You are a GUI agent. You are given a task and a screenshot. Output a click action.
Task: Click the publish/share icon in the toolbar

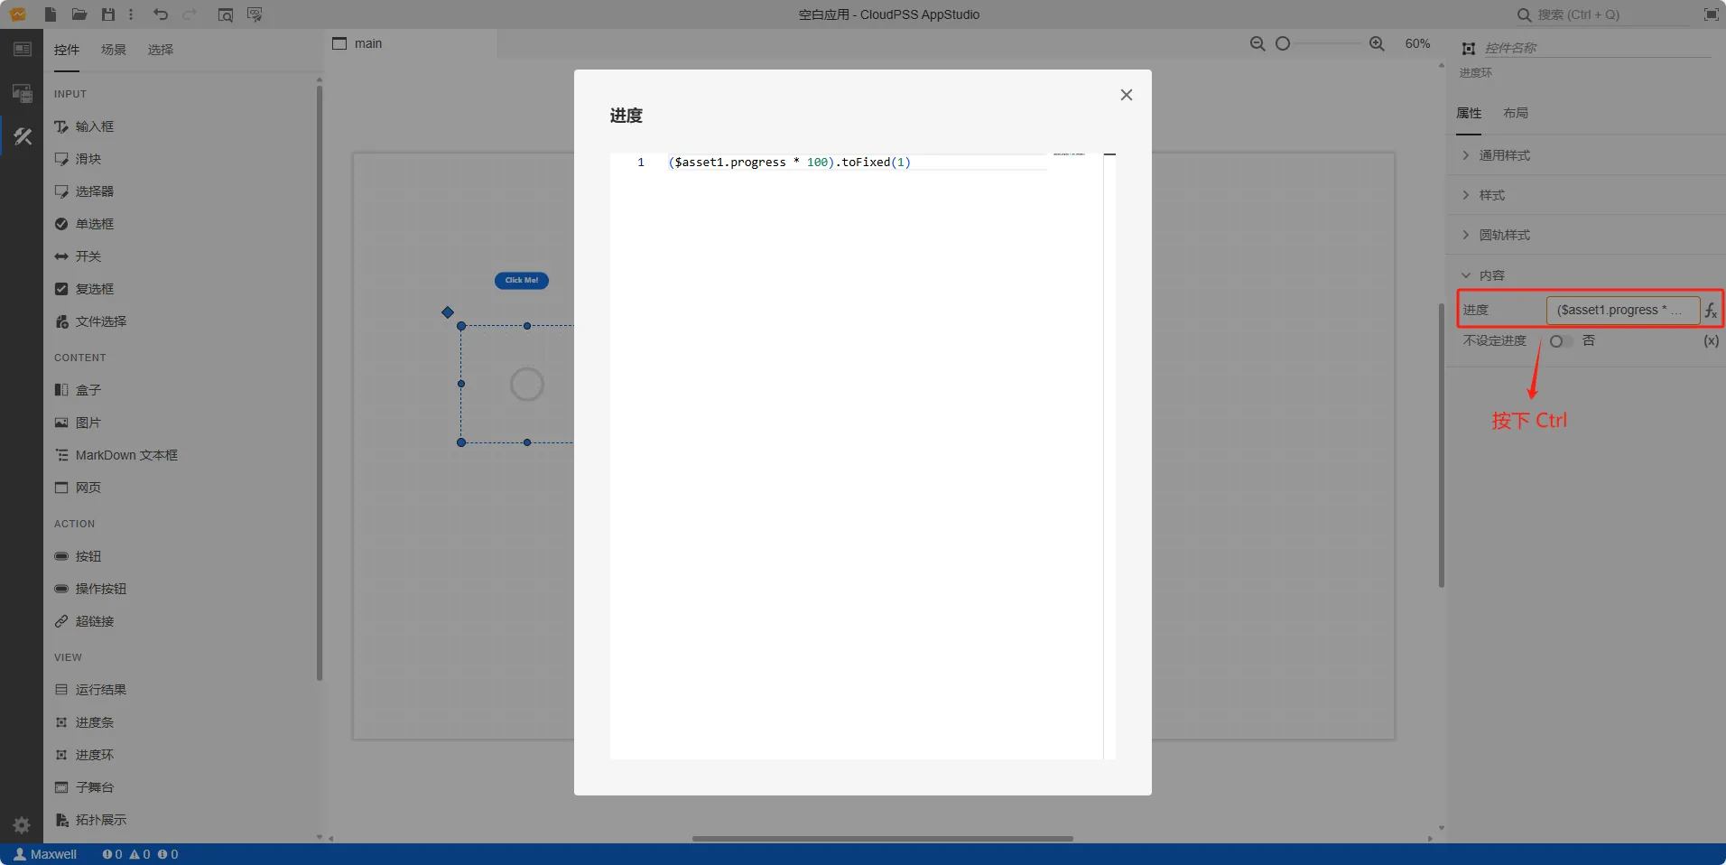[255, 14]
